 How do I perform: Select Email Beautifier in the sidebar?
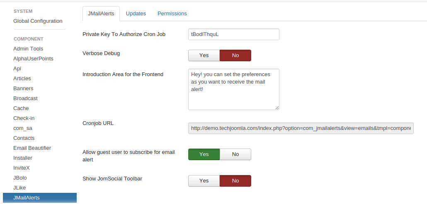coord(32,148)
